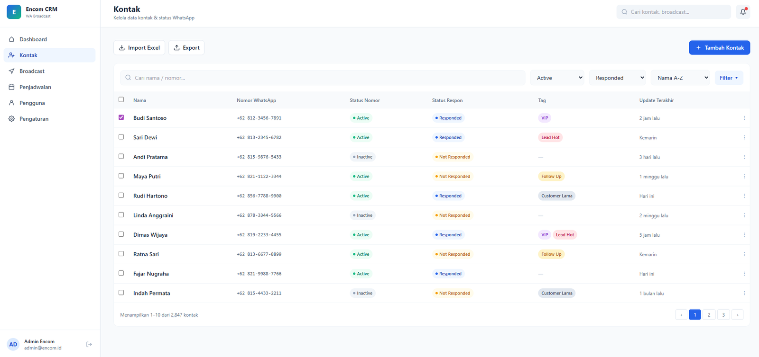Go to pagination page 3
The height and width of the screenshot is (357, 759).
[723, 315]
